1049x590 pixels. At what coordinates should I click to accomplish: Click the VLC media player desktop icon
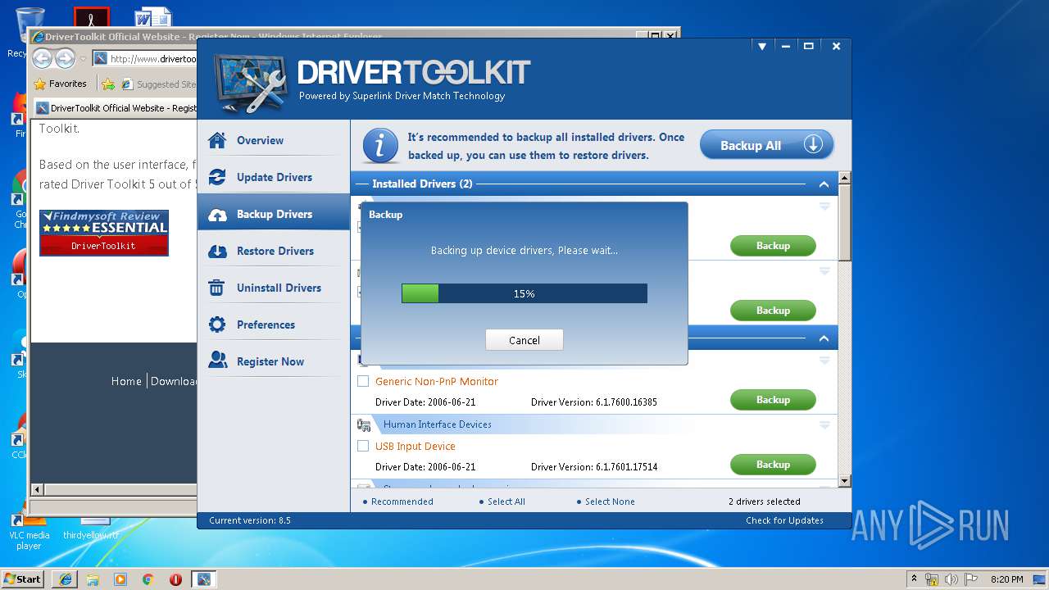point(29,531)
